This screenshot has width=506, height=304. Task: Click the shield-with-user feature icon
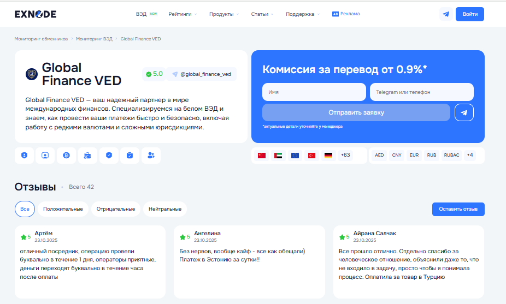[x=24, y=156]
